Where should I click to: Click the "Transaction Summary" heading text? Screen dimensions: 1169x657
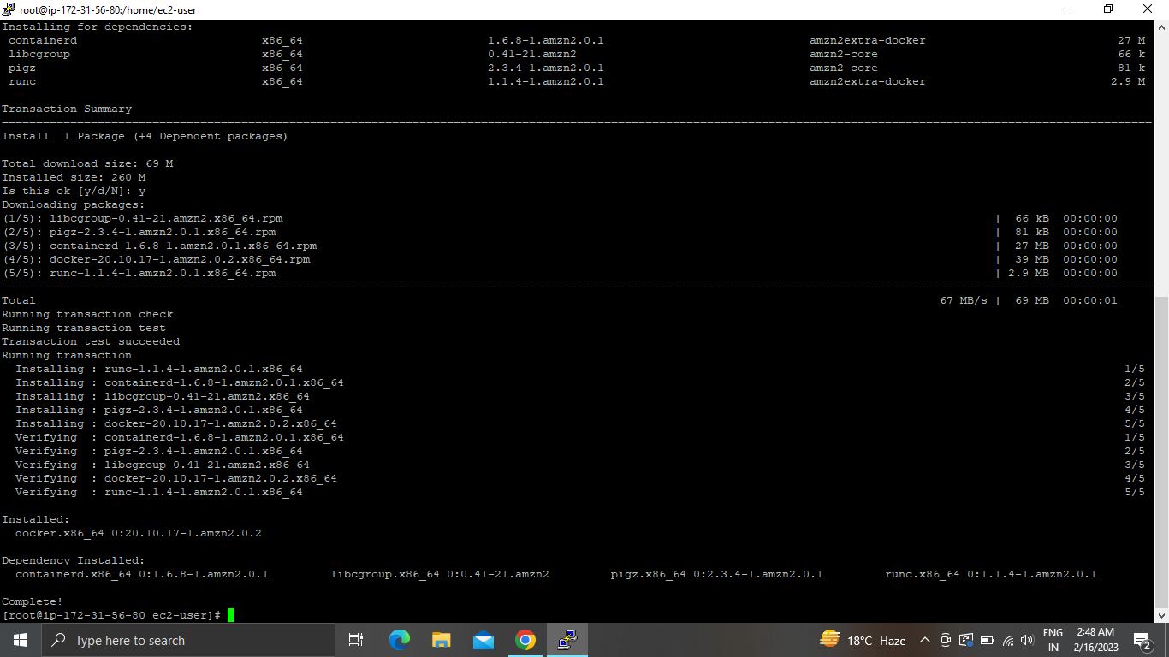click(x=67, y=109)
